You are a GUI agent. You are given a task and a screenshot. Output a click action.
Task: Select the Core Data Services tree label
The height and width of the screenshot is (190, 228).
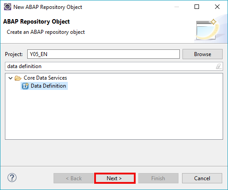click(46, 78)
